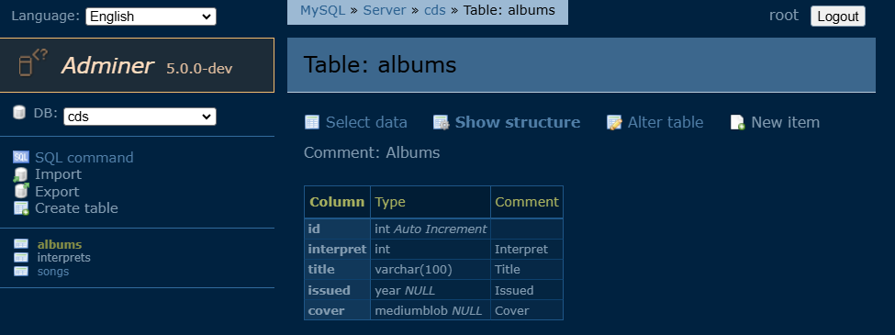Open the songs table in sidebar
Viewport: 895px width, 335px height.
53,271
